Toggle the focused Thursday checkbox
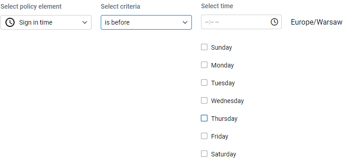Viewport: 356px width, 166px height. coord(204,118)
